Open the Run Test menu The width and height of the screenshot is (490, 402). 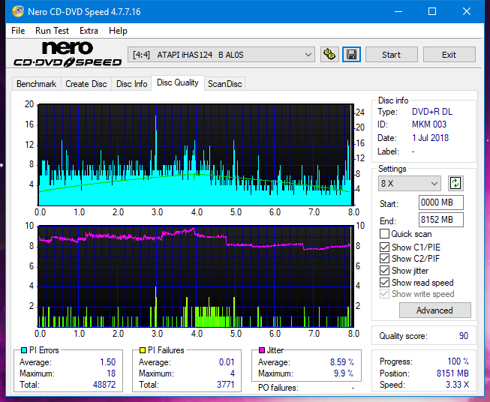pyautogui.click(x=52, y=31)
